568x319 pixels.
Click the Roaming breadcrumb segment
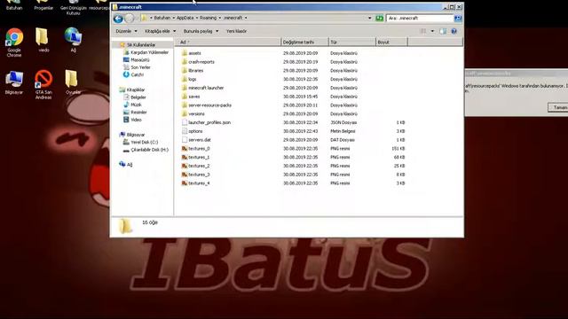coord(208,18)
